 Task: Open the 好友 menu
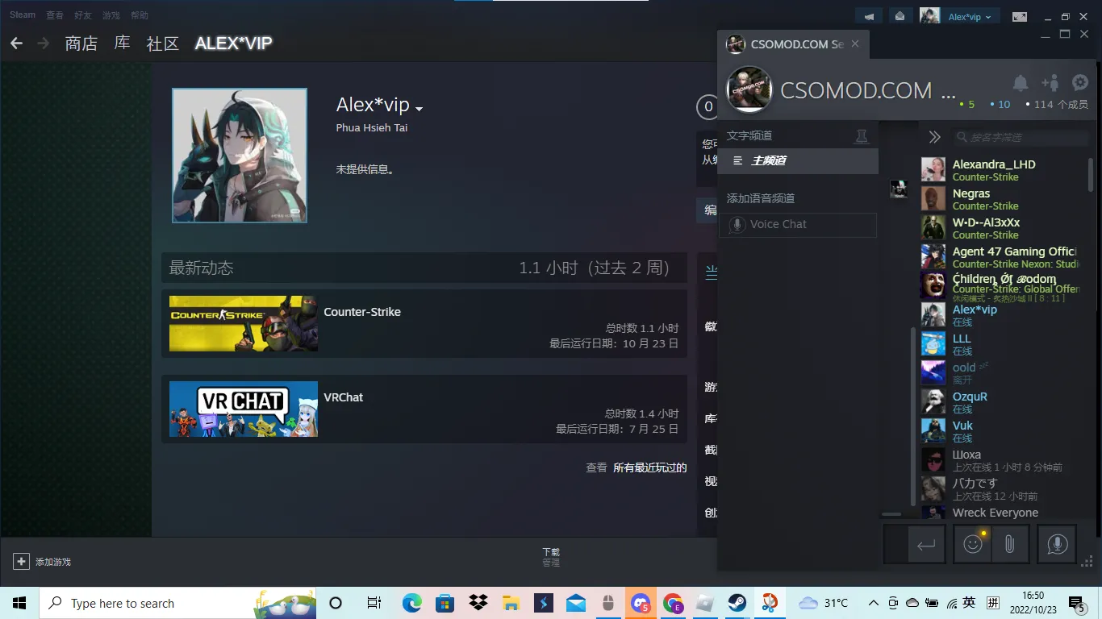point(83,15)
